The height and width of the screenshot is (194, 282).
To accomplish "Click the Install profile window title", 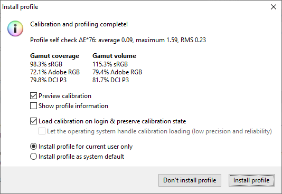I will (x=20, y=7).
